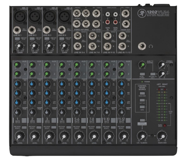Turn the MAIN MIX level knob
The width and height of the screenshot is (184, 161).
(x=163, y=136)
